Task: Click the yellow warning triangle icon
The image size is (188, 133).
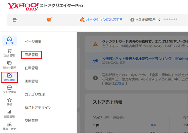Action: pyautogui.click(x=96, y=44)
